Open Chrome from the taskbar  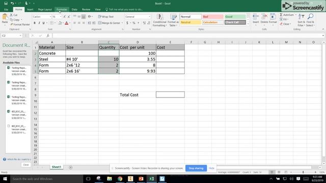(x=120, y=179)
